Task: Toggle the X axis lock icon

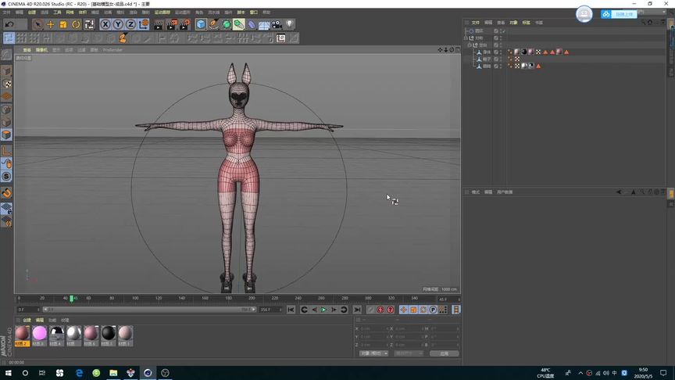Action: tap(105, 24)
